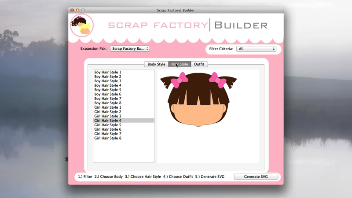Image resolution: width=352 pixels, height=198 pixels.
Task: Select Boy Hair Style 7
Action: pyautogui.click(x=124, y=99)
